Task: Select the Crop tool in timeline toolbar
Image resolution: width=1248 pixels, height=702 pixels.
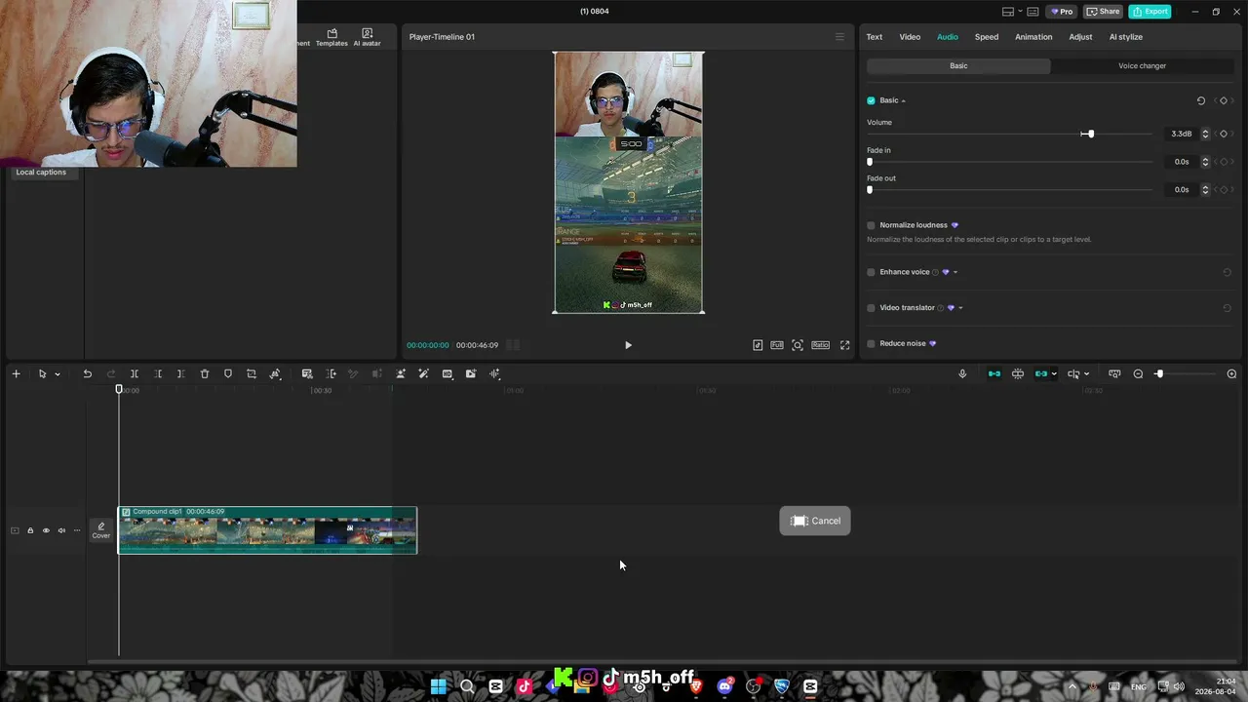Action: (x=252, y=373)
